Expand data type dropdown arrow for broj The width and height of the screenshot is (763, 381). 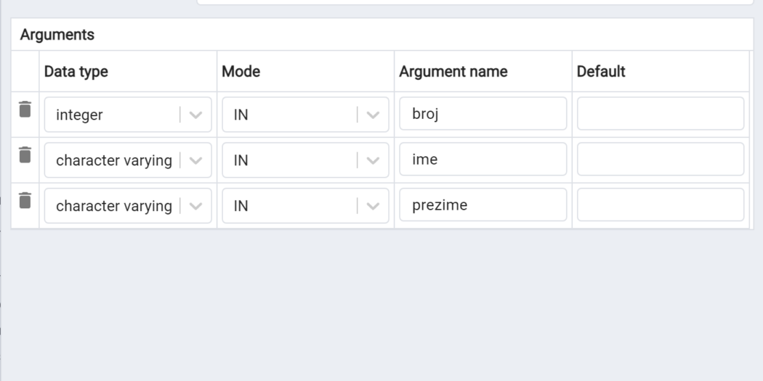point(195,115)
